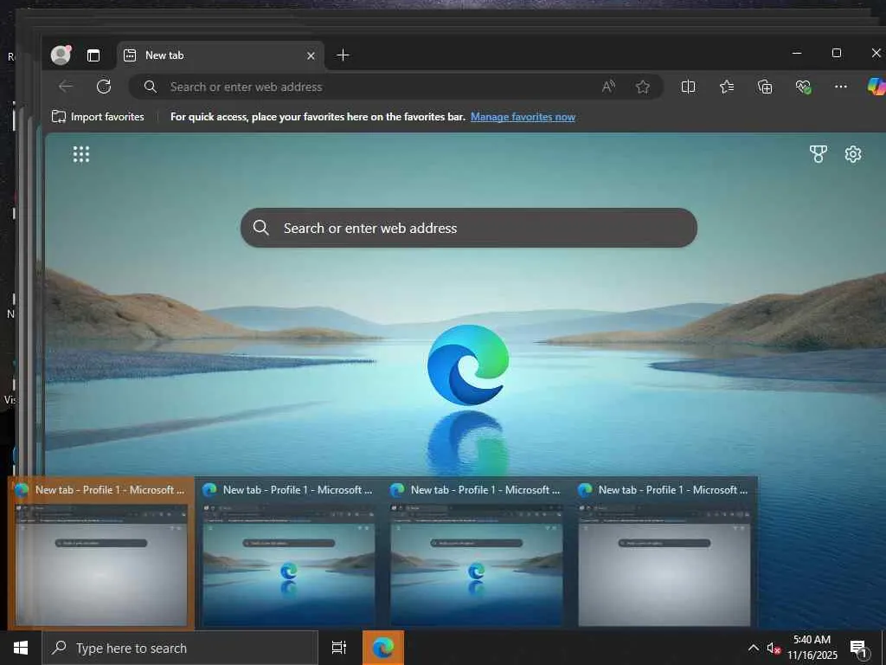The height and width of the screenshot is (665, 886).
Task: Go back with the back arrow
Action: coord(66,87)
